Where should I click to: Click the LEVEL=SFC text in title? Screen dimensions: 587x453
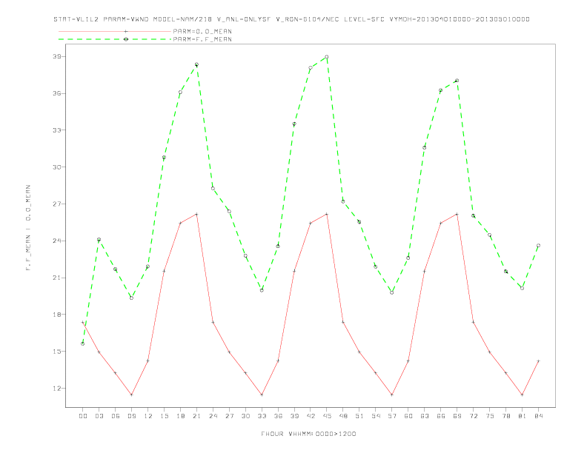364,19
